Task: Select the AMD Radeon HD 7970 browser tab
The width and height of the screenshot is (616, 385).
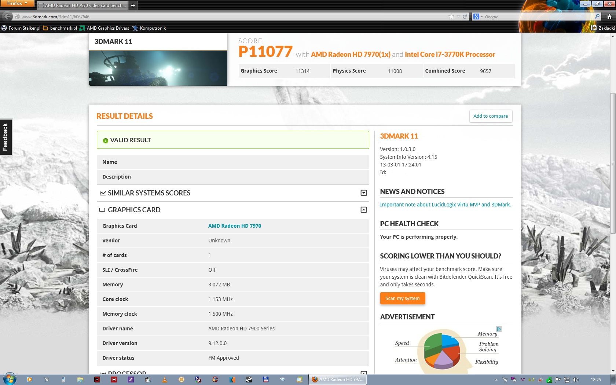Action: click(x=82, y=5)
